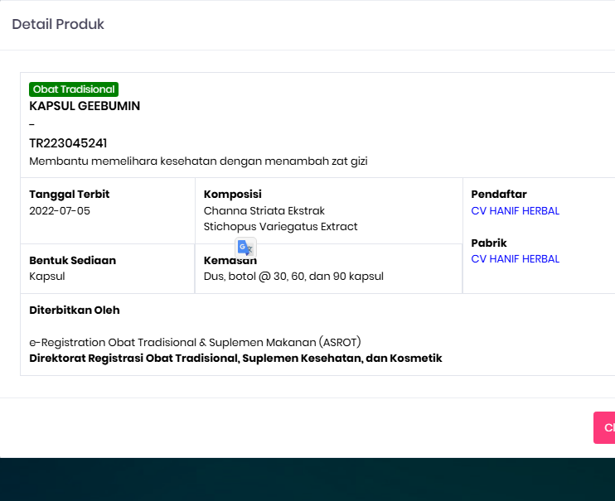The width and height of the screenshot is (615, 501).
Task: Click the Tanggal Terbit label
Action: click(70, 195)
